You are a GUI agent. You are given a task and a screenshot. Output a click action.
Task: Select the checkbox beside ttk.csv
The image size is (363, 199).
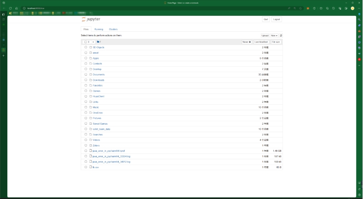click(x=86, y=167)
